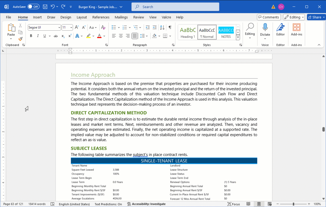Decrease paragraph indent
The height and width of the screenshot is (207, 326).
(147, 27)
